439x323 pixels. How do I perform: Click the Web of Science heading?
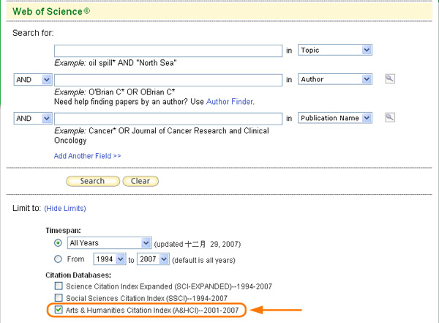pyautogui.click(x=51, y=12)
